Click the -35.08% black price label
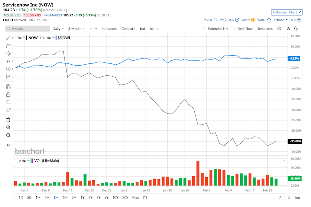 click(295, 141)
